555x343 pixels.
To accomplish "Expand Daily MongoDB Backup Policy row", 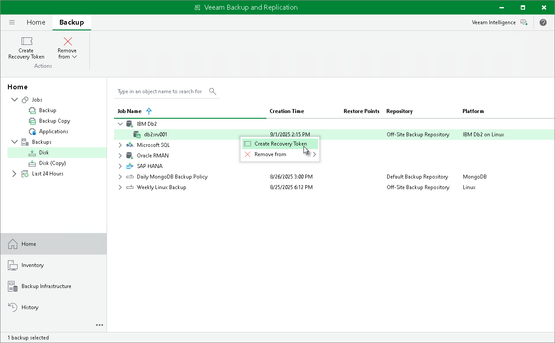I will [120, 177].
